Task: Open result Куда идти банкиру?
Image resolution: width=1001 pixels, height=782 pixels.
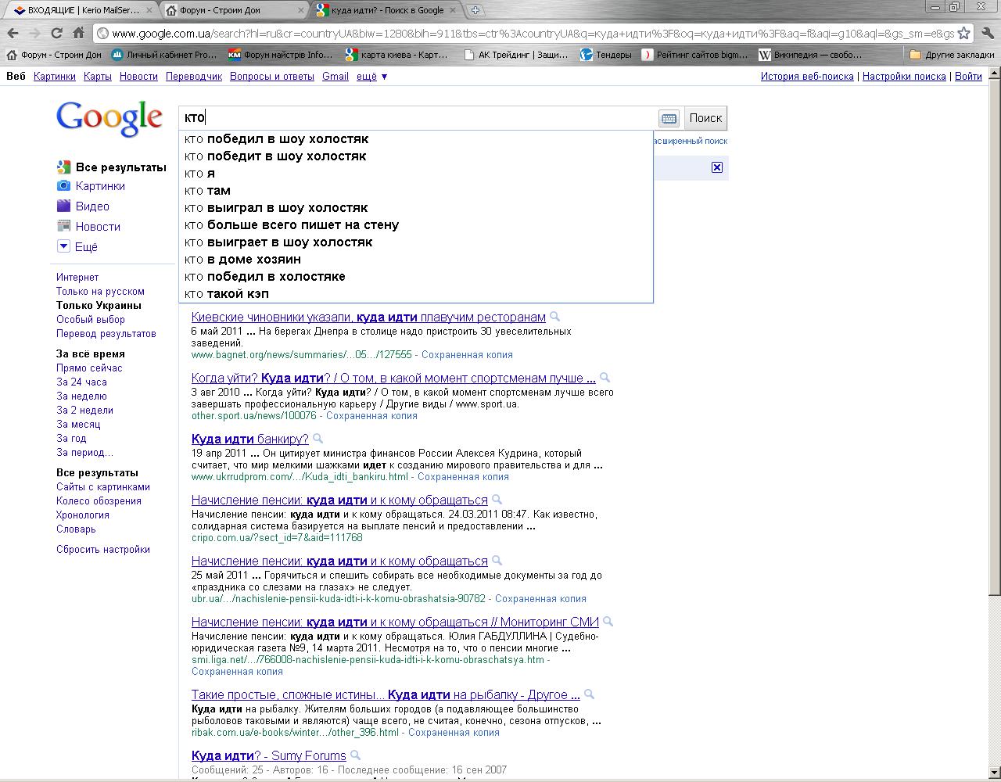Action: click(x=250, y=439)
